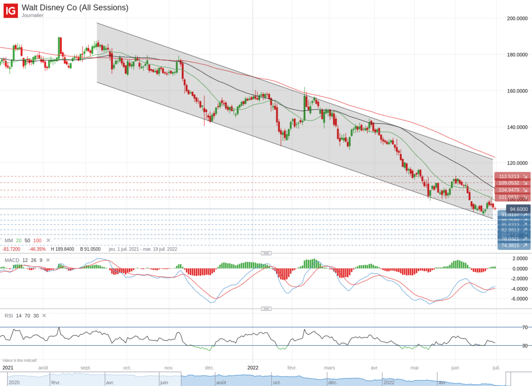Click the arrow icon on the 104.9479 tag
The image size is (532, 386).
pos(525,190)
